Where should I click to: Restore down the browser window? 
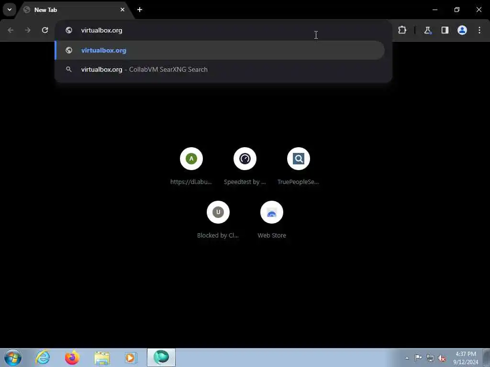(457, 10)
